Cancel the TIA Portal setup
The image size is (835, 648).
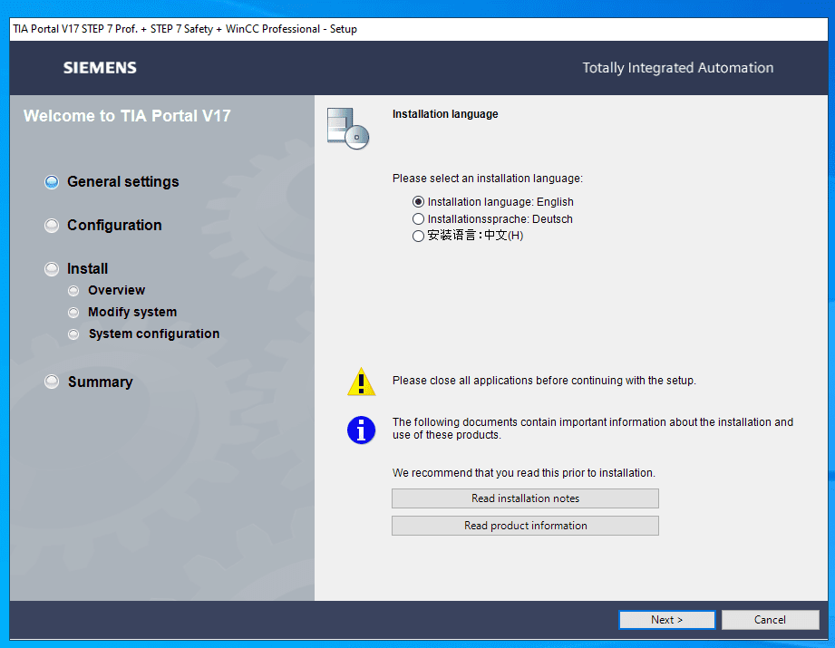[770, 620]
